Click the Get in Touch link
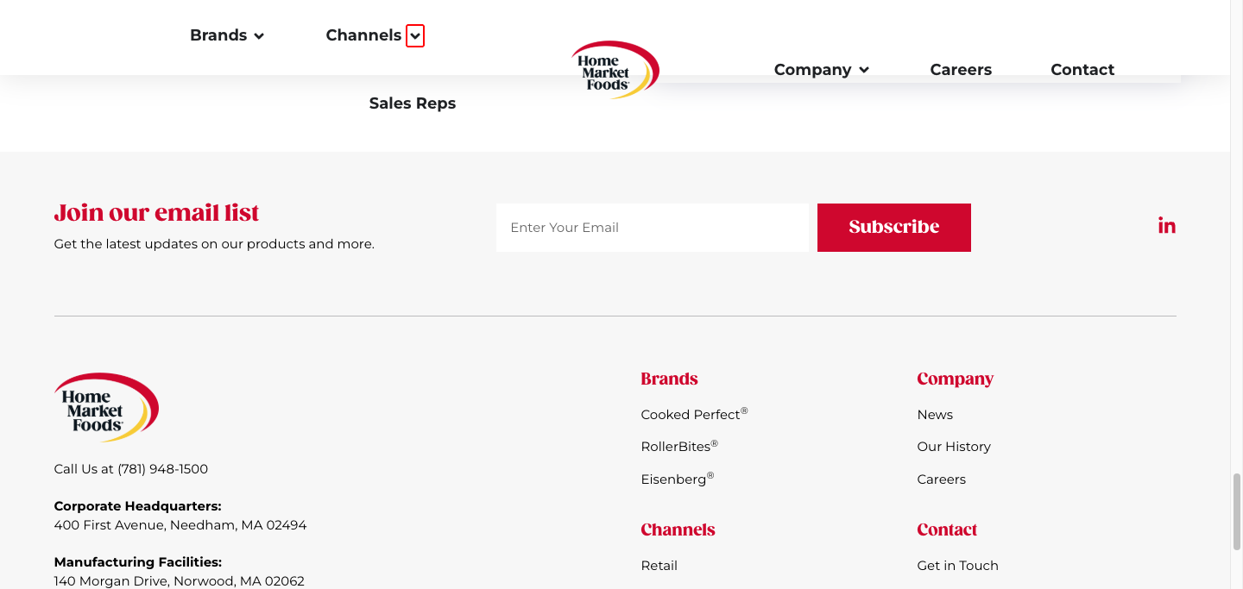The image size is (1243, 589). click(x=957, y=566)
